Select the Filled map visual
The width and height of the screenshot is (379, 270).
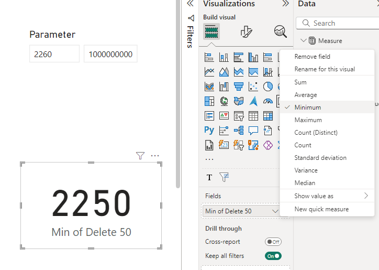[239, 101]
